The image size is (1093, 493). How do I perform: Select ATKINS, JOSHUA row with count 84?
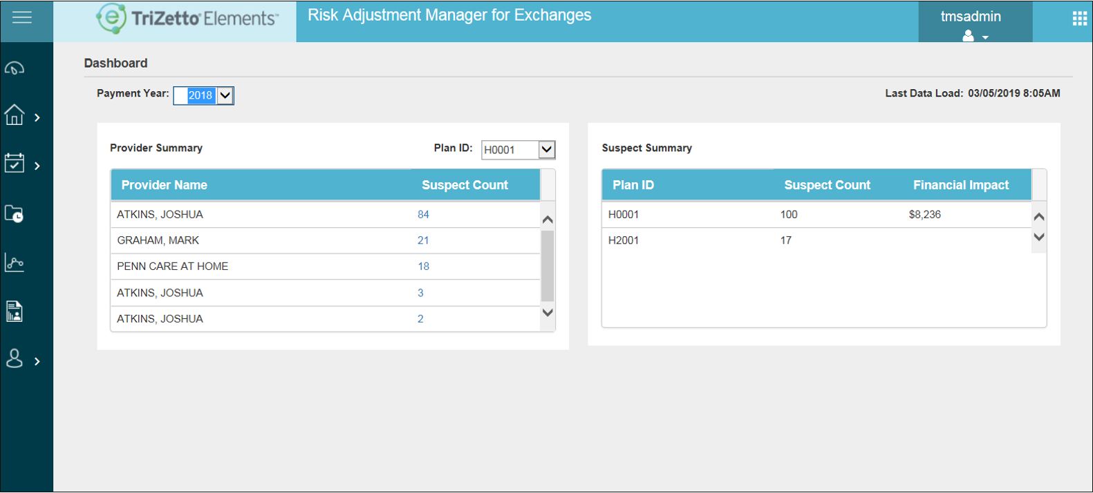coord(325,215)
